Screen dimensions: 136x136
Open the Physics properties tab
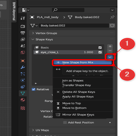click(23, 80)
